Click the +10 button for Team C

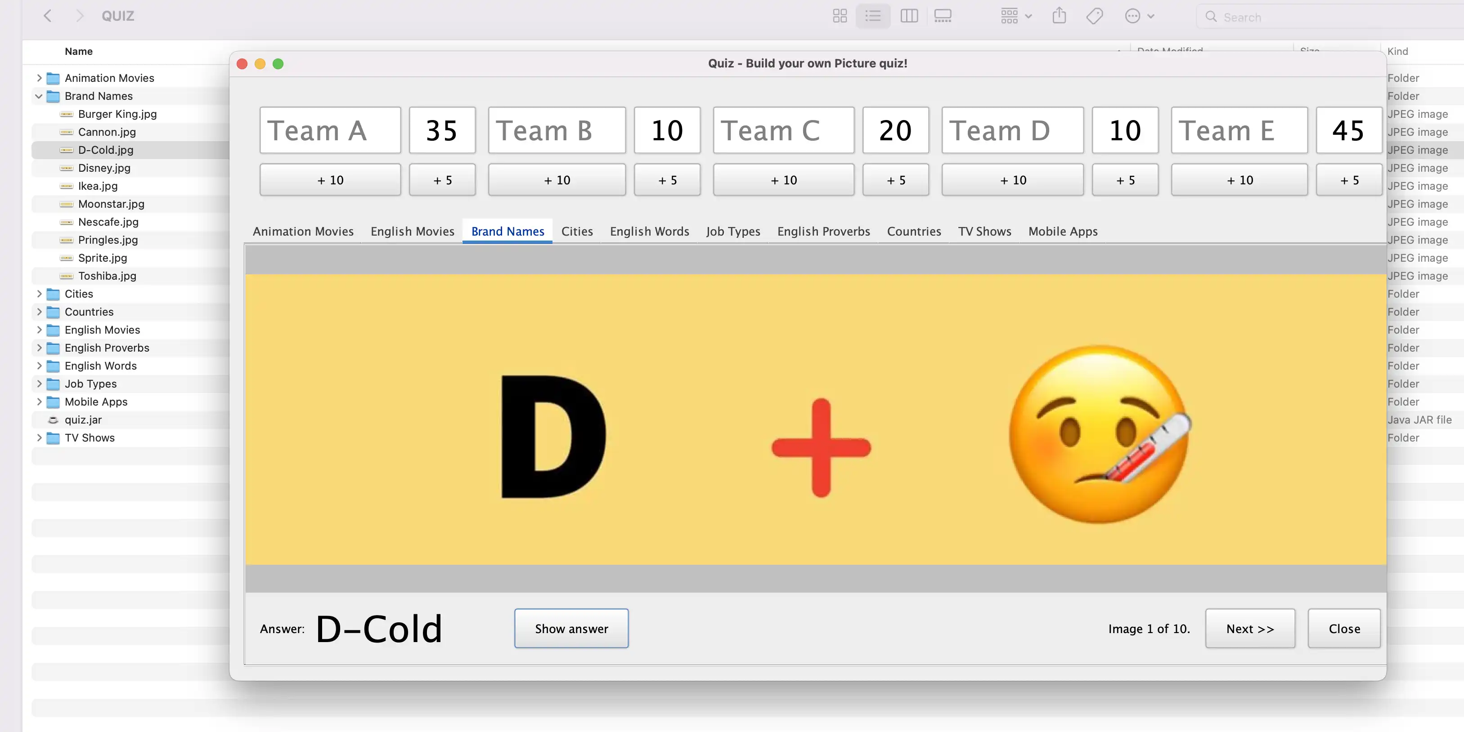(784, 179)
